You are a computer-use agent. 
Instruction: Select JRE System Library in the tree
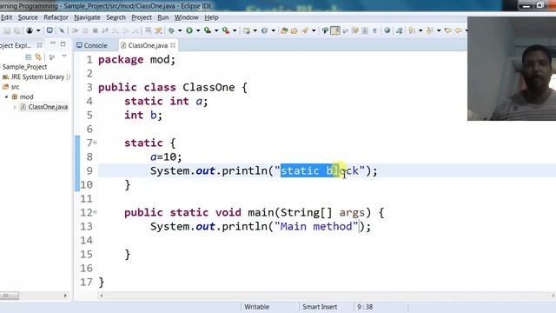point(36,77)
